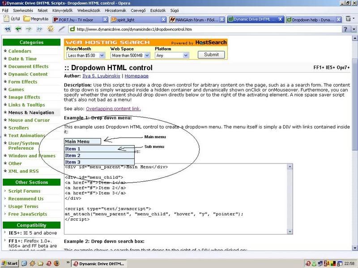Open the Ilya S. Lyubinskiy author link

coord(101,76)
